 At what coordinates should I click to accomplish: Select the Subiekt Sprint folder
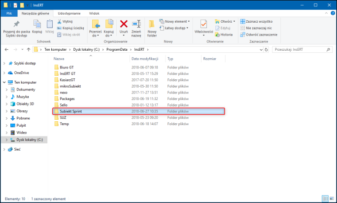pos(138,111)
